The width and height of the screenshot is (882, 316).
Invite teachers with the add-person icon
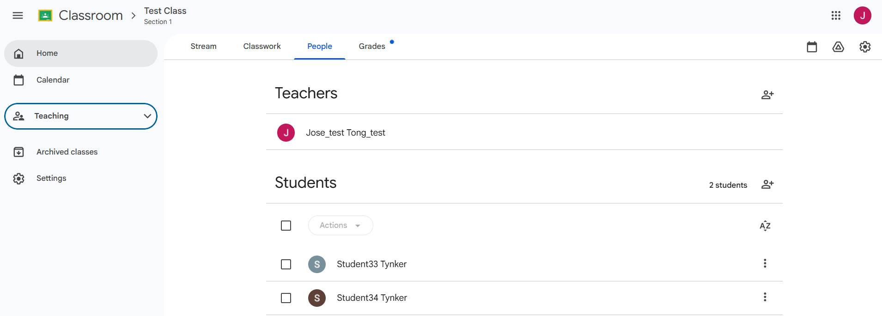pos(767,95)
